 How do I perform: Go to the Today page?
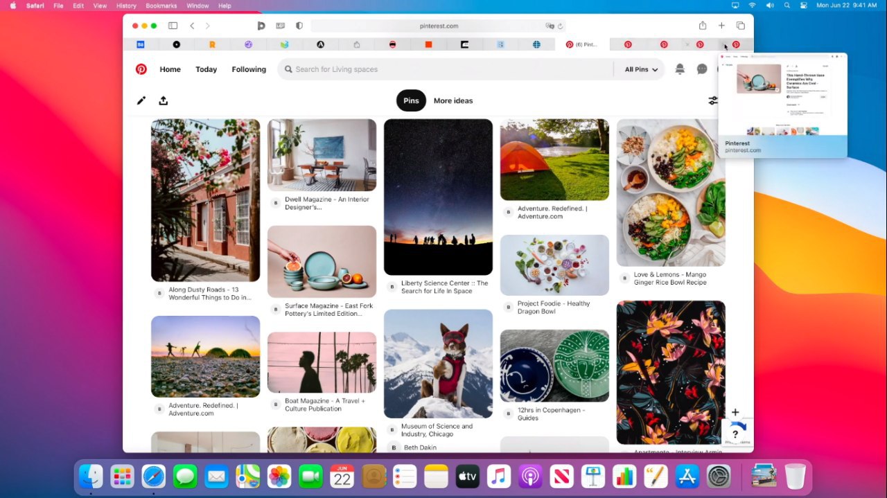[206, 69]
